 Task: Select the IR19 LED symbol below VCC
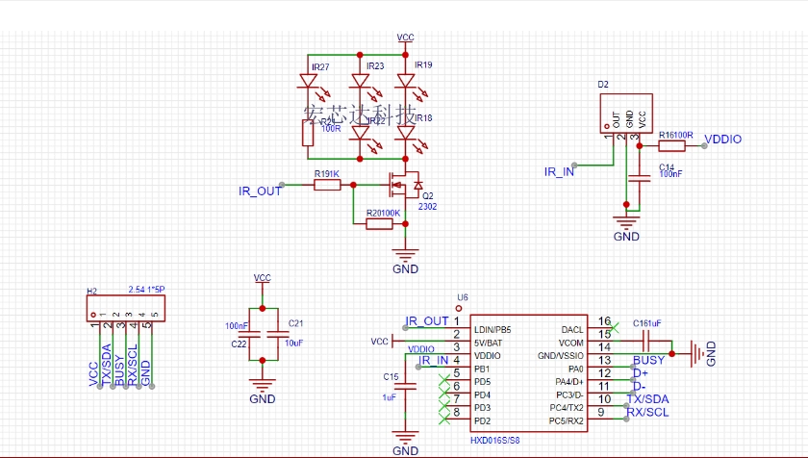tap(405, 81)
